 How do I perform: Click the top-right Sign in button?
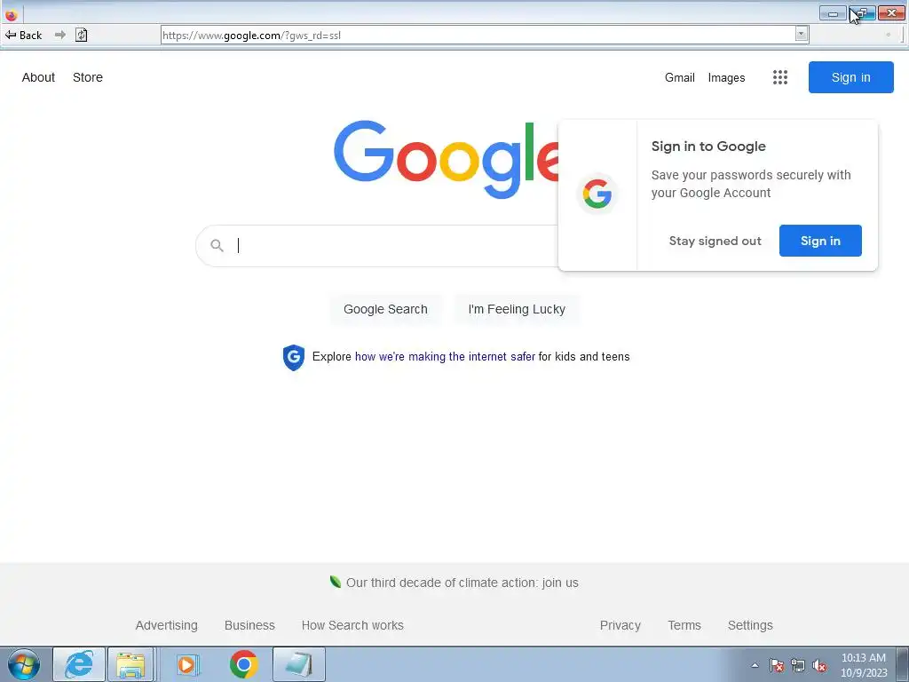pyautogui.click(x=851, y=77)
